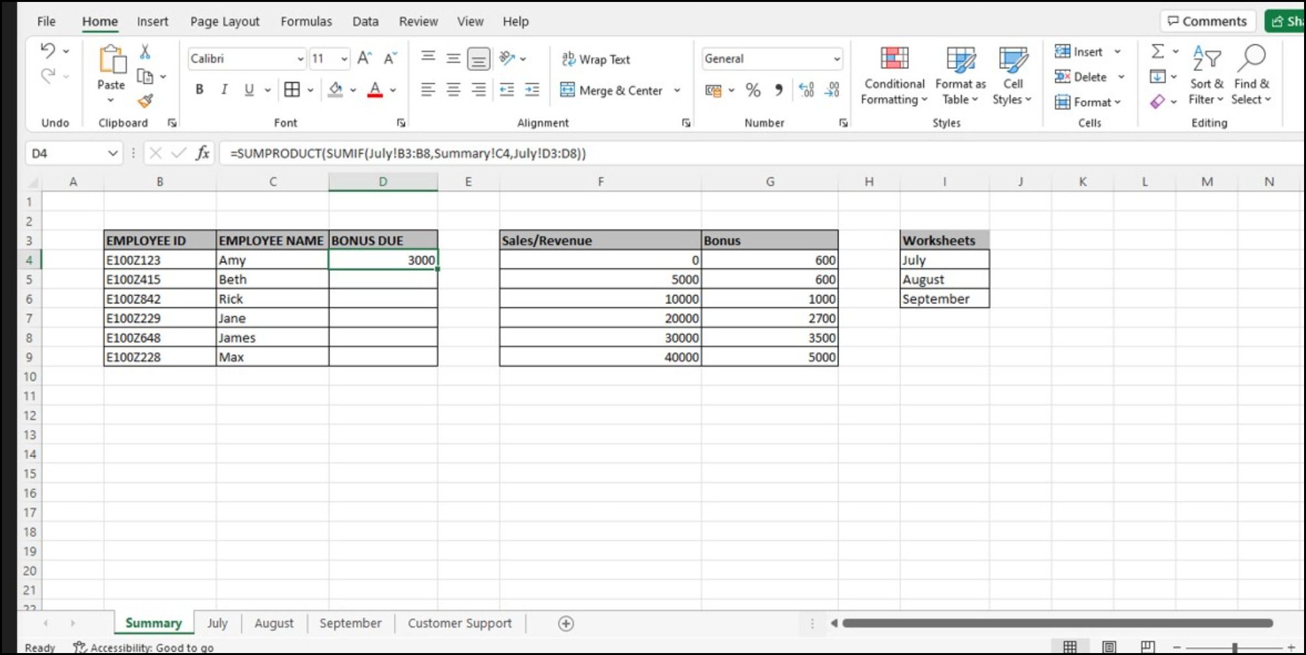Expand the Fill Color options
The image size is (1306, 655).
tap(352, 89)
